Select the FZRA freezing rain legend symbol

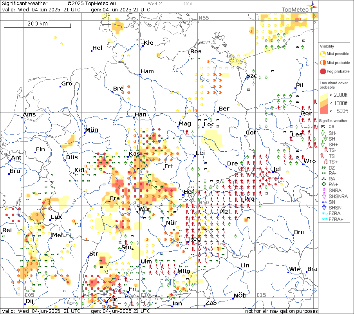[x=325, y=213]
